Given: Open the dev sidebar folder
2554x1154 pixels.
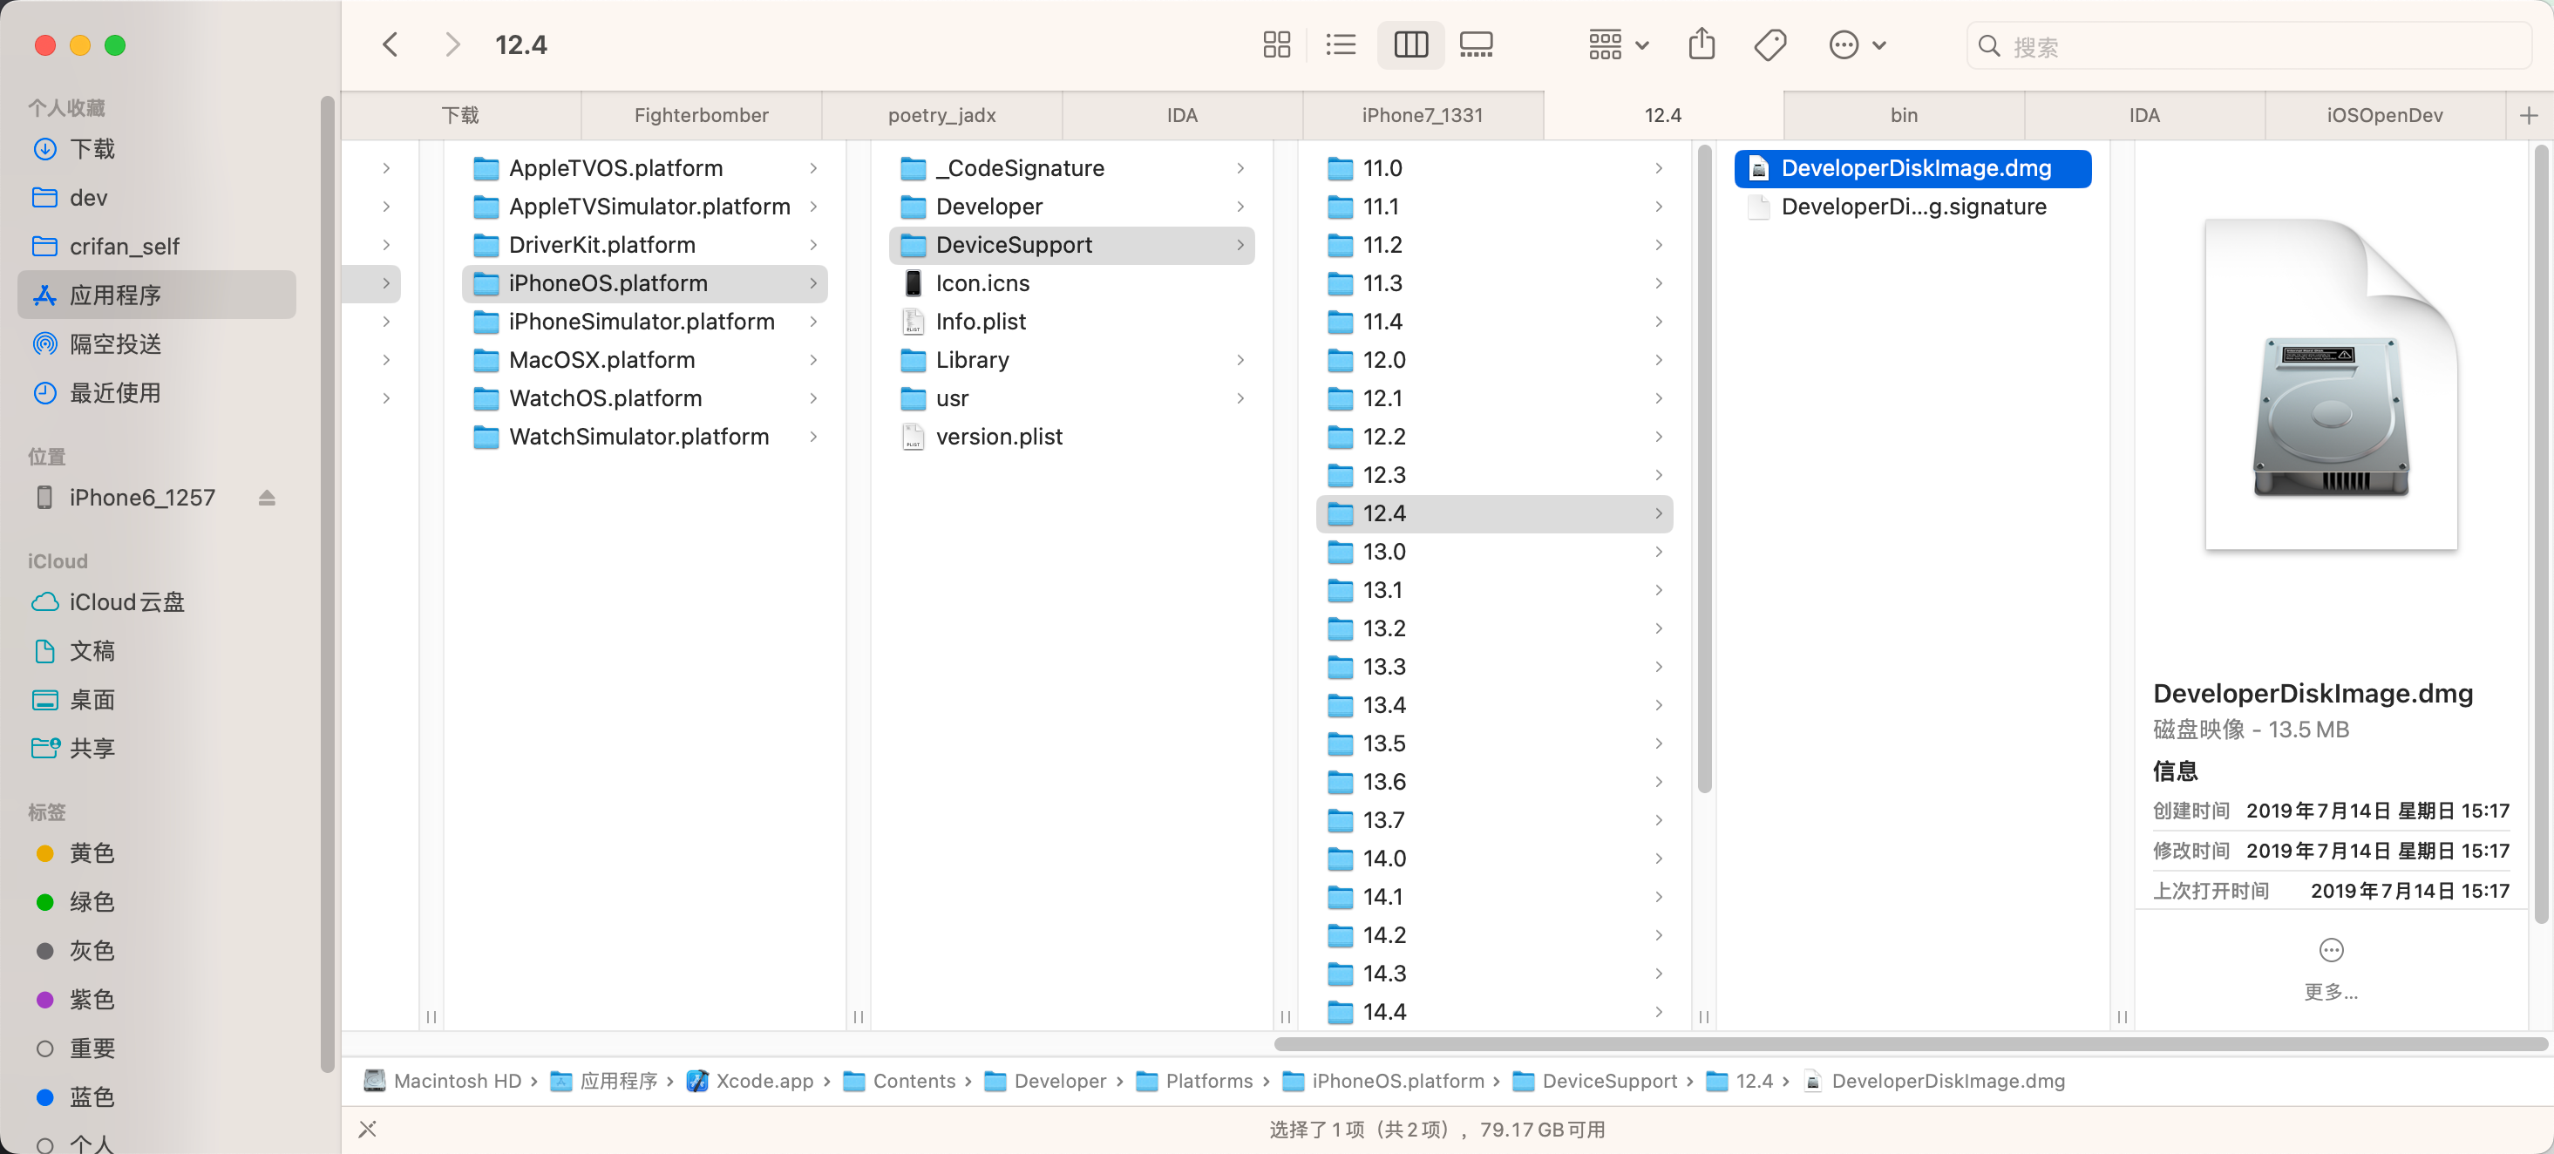Looking at the screenshot, I should click(x=157, y=197).
